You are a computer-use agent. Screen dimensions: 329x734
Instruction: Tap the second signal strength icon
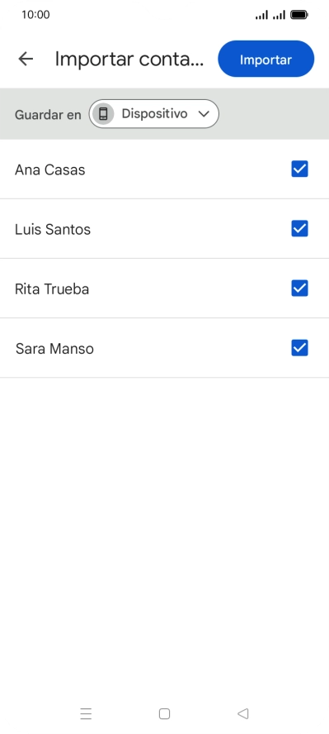click(279, 15)
